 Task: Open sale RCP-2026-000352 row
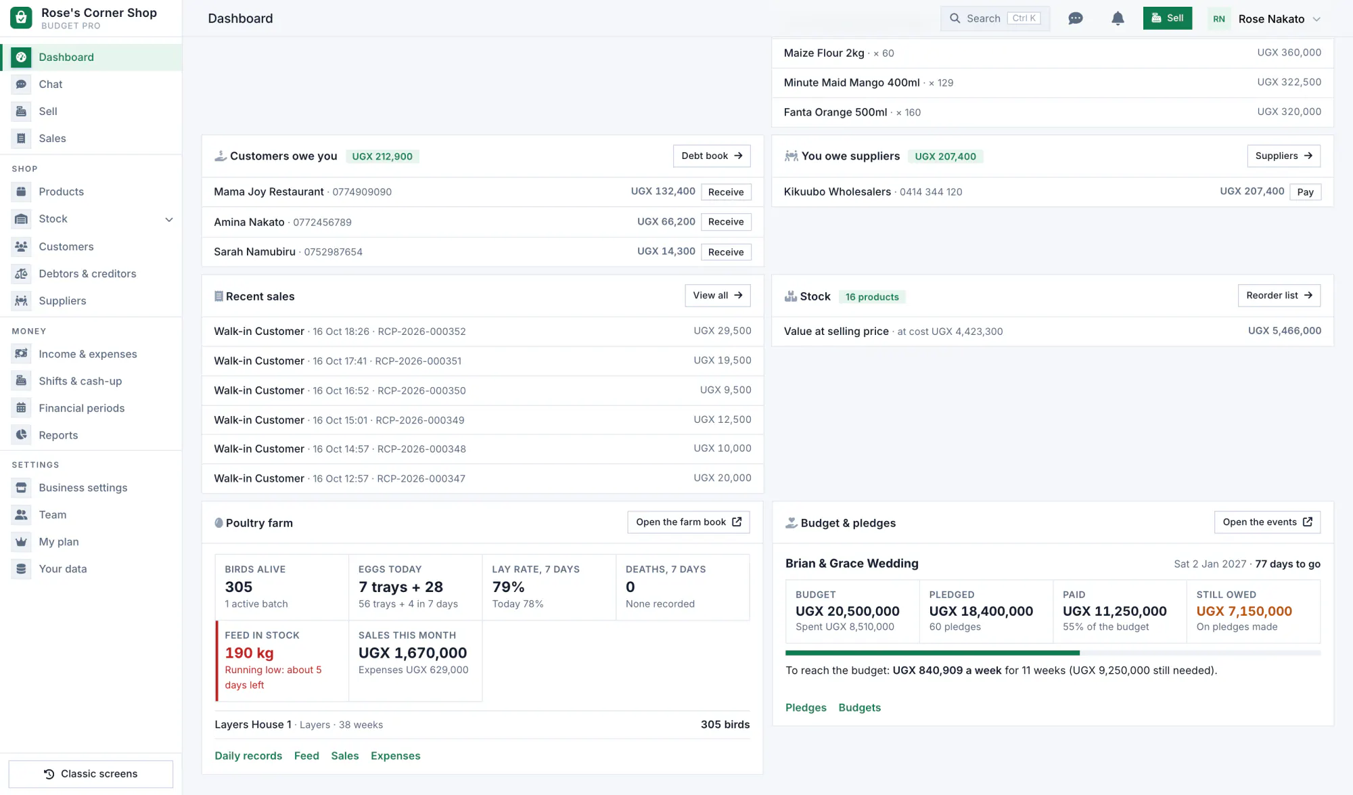[482, 332]
